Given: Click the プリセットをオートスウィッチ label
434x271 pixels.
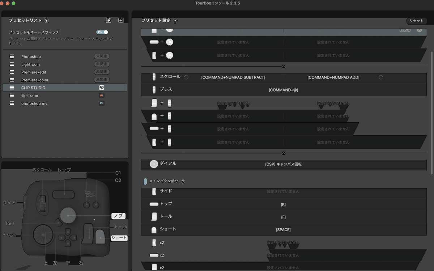Looking at the screenshot, I should 34,32.
